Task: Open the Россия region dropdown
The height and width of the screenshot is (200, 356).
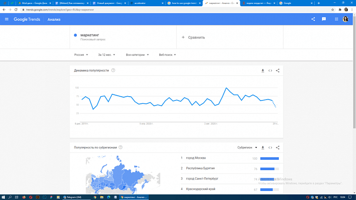Action: pyautogui.click(x=81, y=55)
